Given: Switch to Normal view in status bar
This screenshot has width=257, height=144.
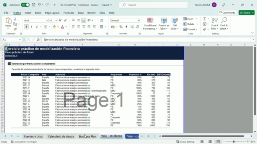Looking at the screenshot, I should (x=202, y=142).
